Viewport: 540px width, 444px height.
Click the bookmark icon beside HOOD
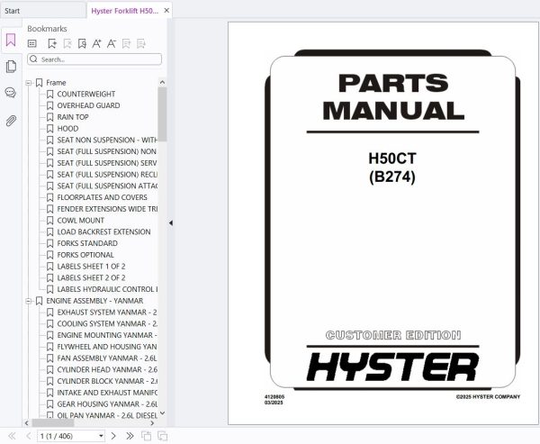click(x=49, y=129)
